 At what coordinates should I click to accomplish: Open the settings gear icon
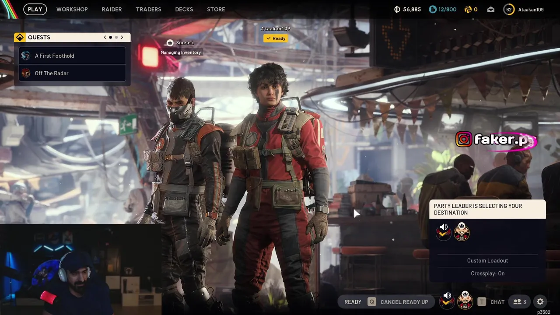(x=540, y=302)
